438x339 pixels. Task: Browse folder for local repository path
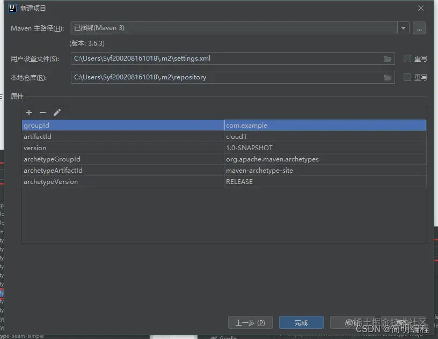(x=388, y=77)
